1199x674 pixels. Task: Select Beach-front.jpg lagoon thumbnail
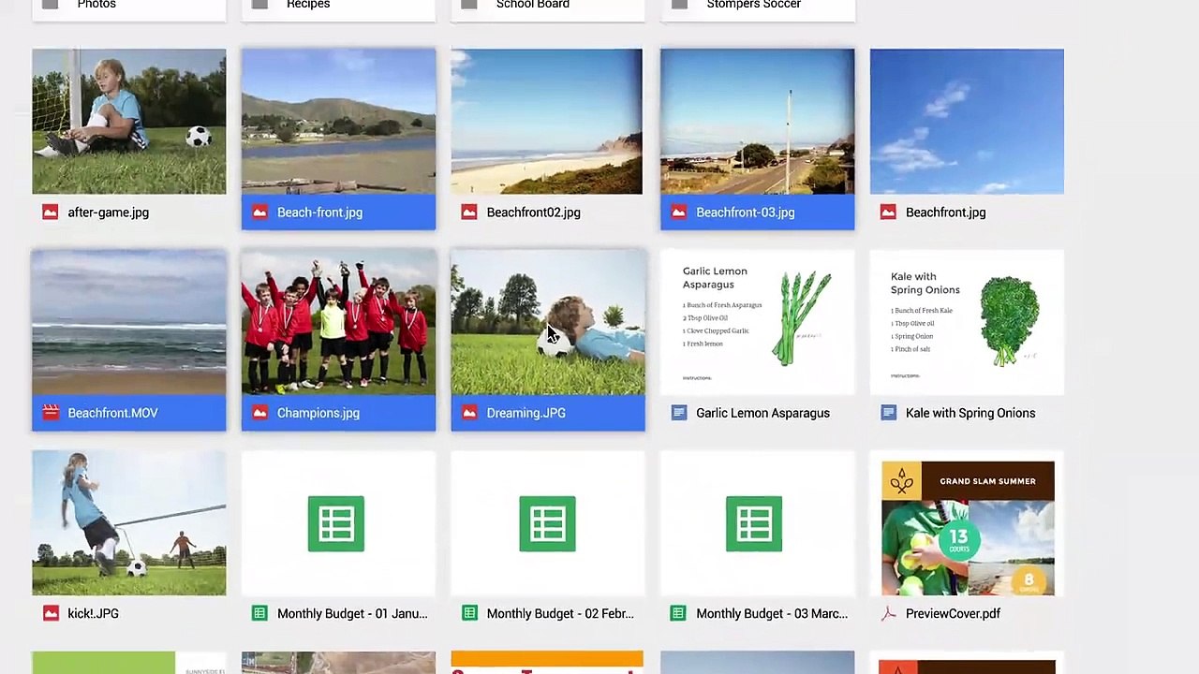pos(338,122)
